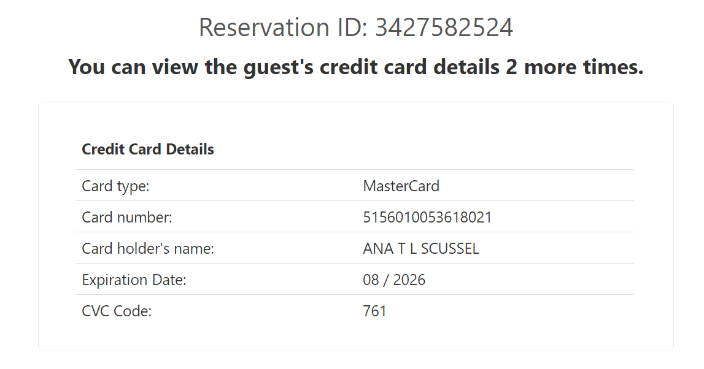This screenshot has height=369, width=704.
Task: Click the "Expiration Date:" label
Action: point(134,280)
